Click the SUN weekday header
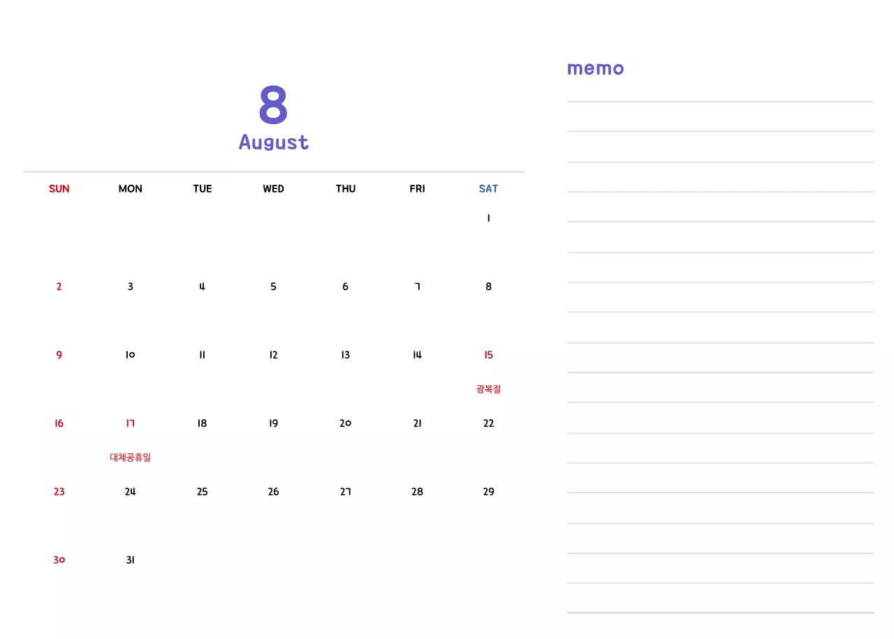This screenshot has width=894, height=639. 59,188
